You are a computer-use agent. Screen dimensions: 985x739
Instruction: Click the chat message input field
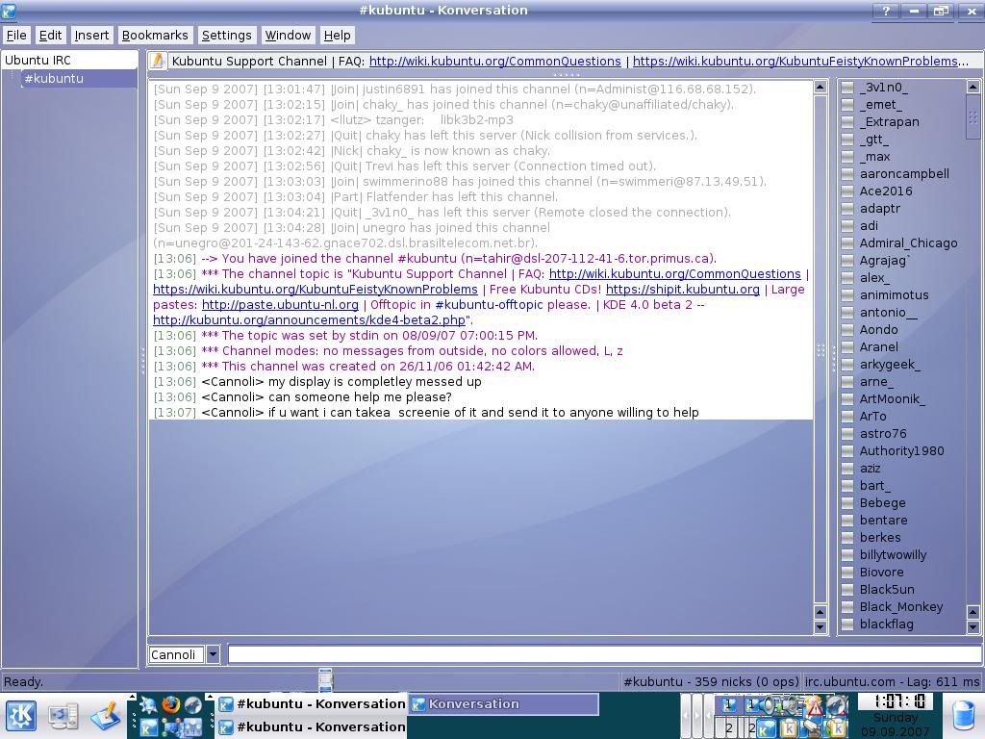[x=604, y=654]
